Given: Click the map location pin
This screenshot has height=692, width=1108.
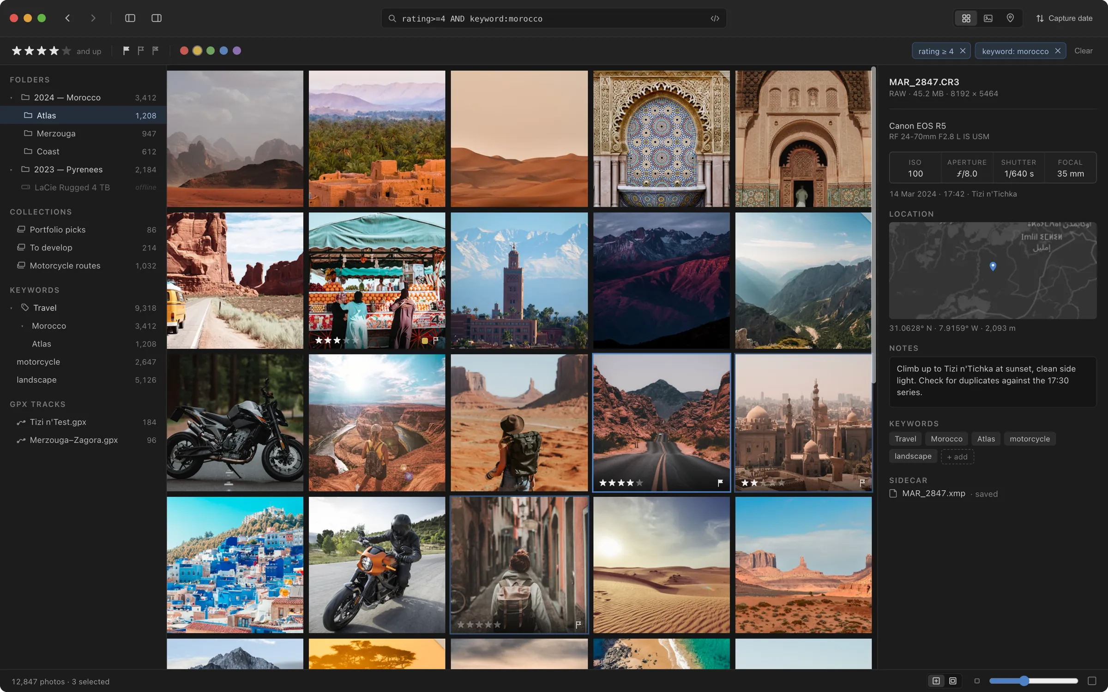Looking at the screenshot, I should point(993,266).
